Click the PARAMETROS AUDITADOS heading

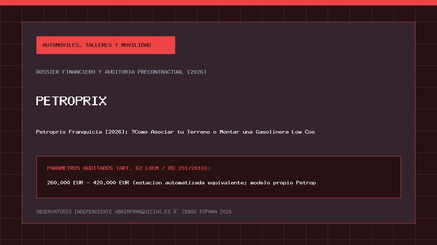pos(129,168)
